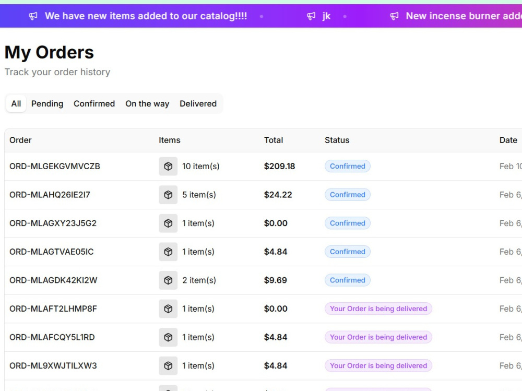Click Confirmed badge of the $24.22 order
Screen dimensions: 522x391
tap(348, 195)
